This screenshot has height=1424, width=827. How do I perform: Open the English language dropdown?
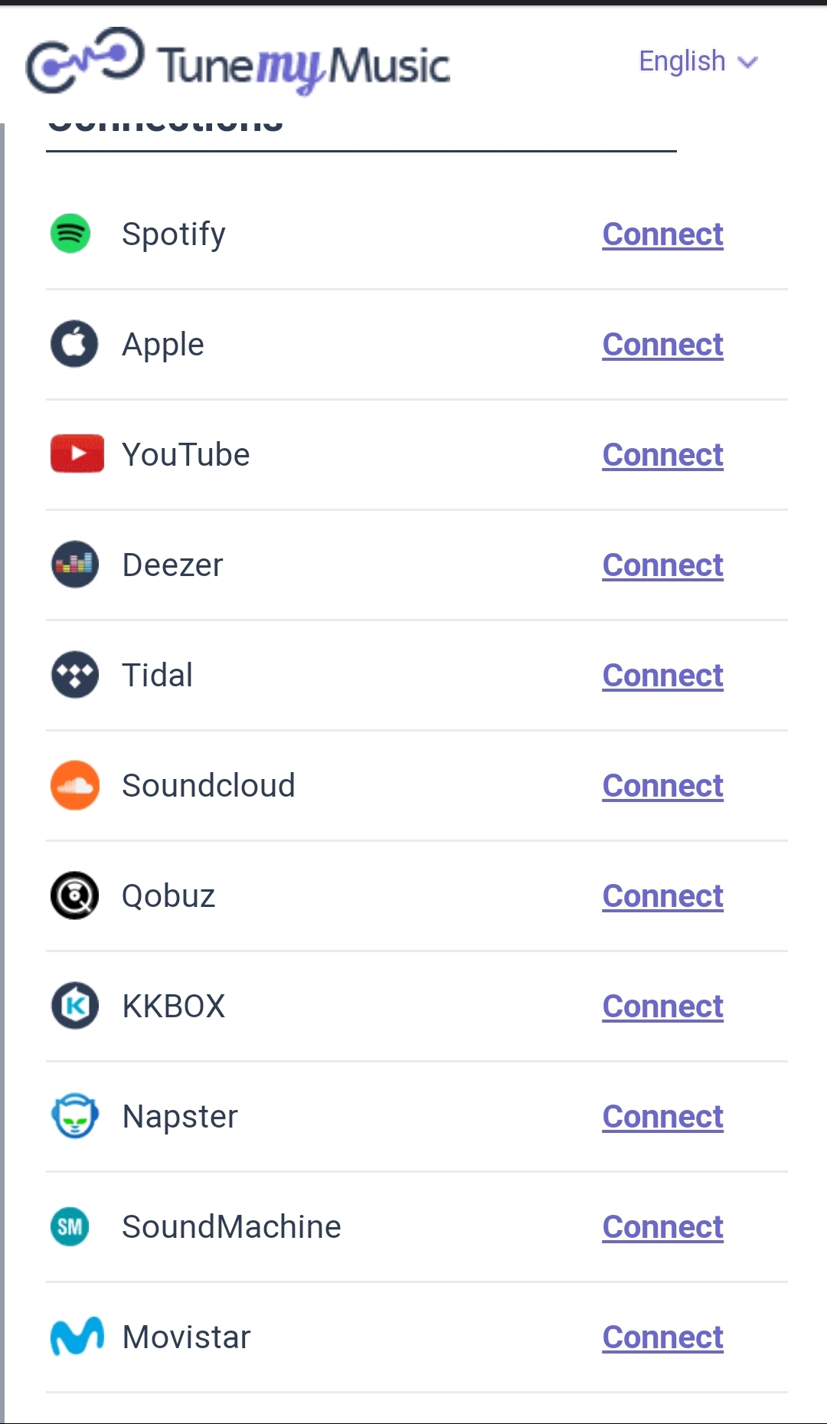point(698,61)
